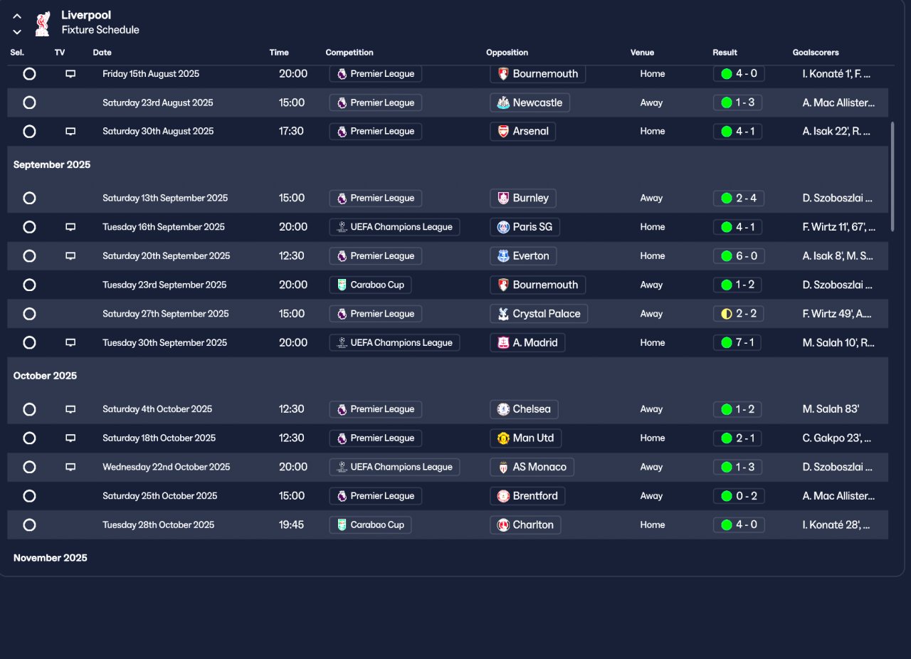
Task: Click the Chelsea club badge
Action: (x=503, y=409)
